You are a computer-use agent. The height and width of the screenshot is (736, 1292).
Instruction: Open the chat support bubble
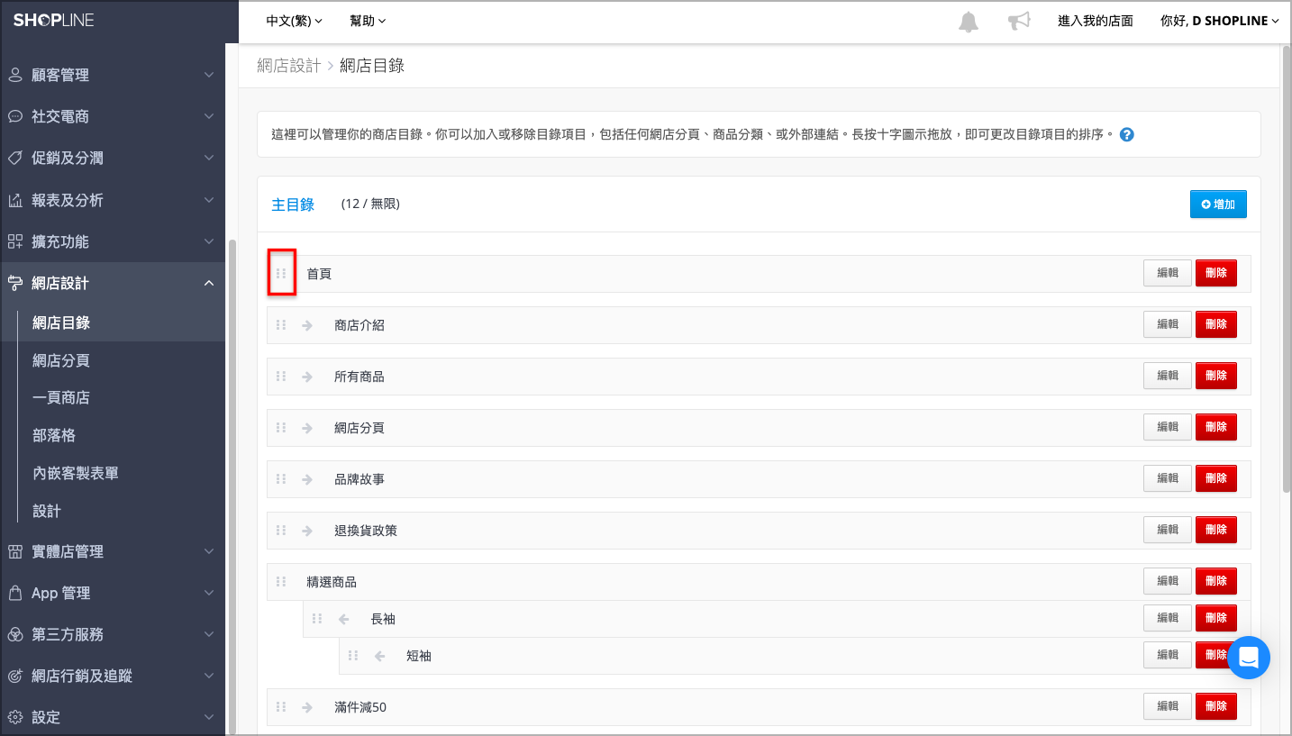[x=1249, y=658]
